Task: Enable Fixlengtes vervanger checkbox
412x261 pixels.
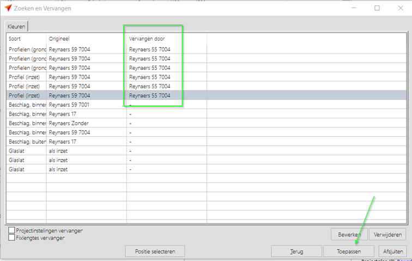Action: (11, 238)
